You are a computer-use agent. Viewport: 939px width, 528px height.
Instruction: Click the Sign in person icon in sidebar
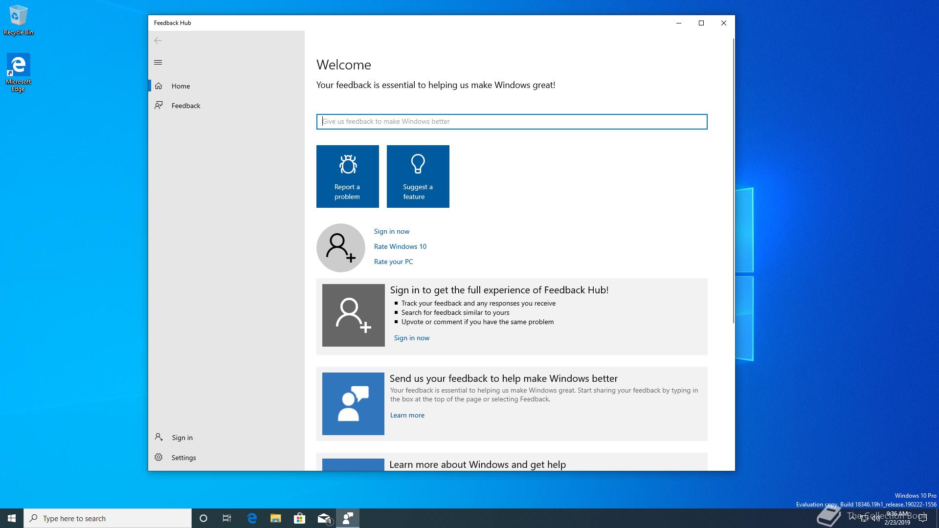(x=158, y=437)
